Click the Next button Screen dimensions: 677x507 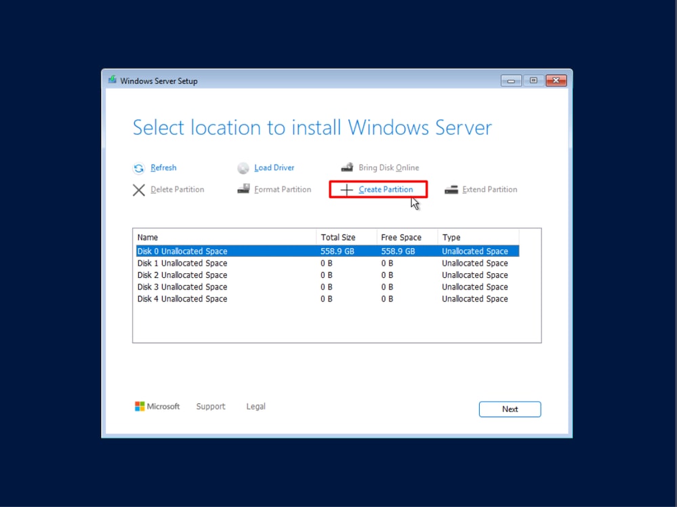point(510,409)
